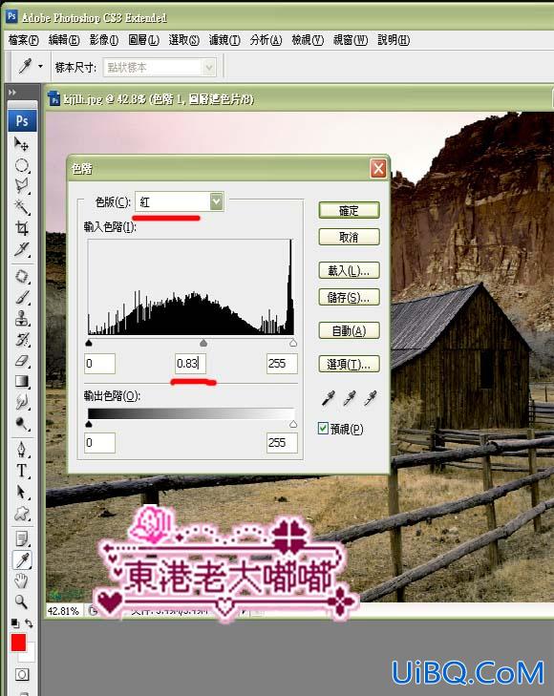Pick the set black point eyedropper
The width and height of the screenshot is (554, 696).
pyautogui.click(x=328, y=398)
